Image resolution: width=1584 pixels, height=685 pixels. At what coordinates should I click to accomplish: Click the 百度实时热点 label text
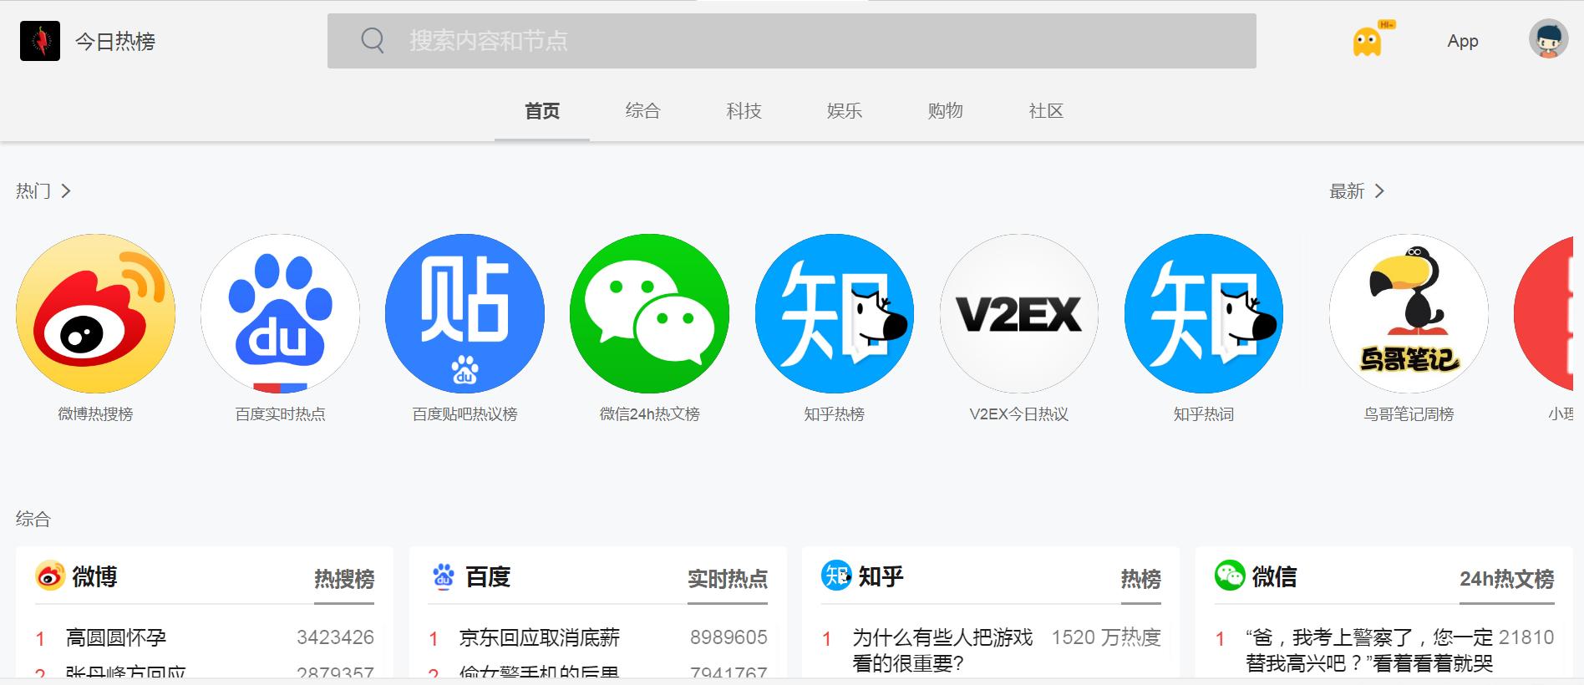coord(281,414)
